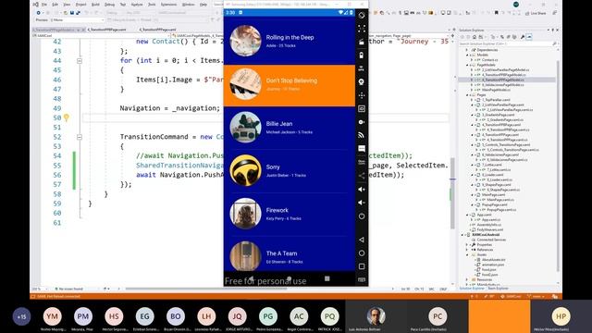The width and height of the screenshot is (592, 333).
Task: Select App.xaml in Solution Explorer
Action: (x=484, y=215)
